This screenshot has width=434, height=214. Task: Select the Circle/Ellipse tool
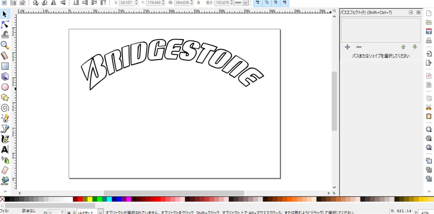click(5, 87)
